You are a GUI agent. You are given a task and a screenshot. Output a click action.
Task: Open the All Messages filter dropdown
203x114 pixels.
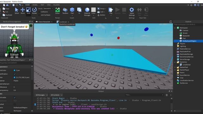pos(42,95)
